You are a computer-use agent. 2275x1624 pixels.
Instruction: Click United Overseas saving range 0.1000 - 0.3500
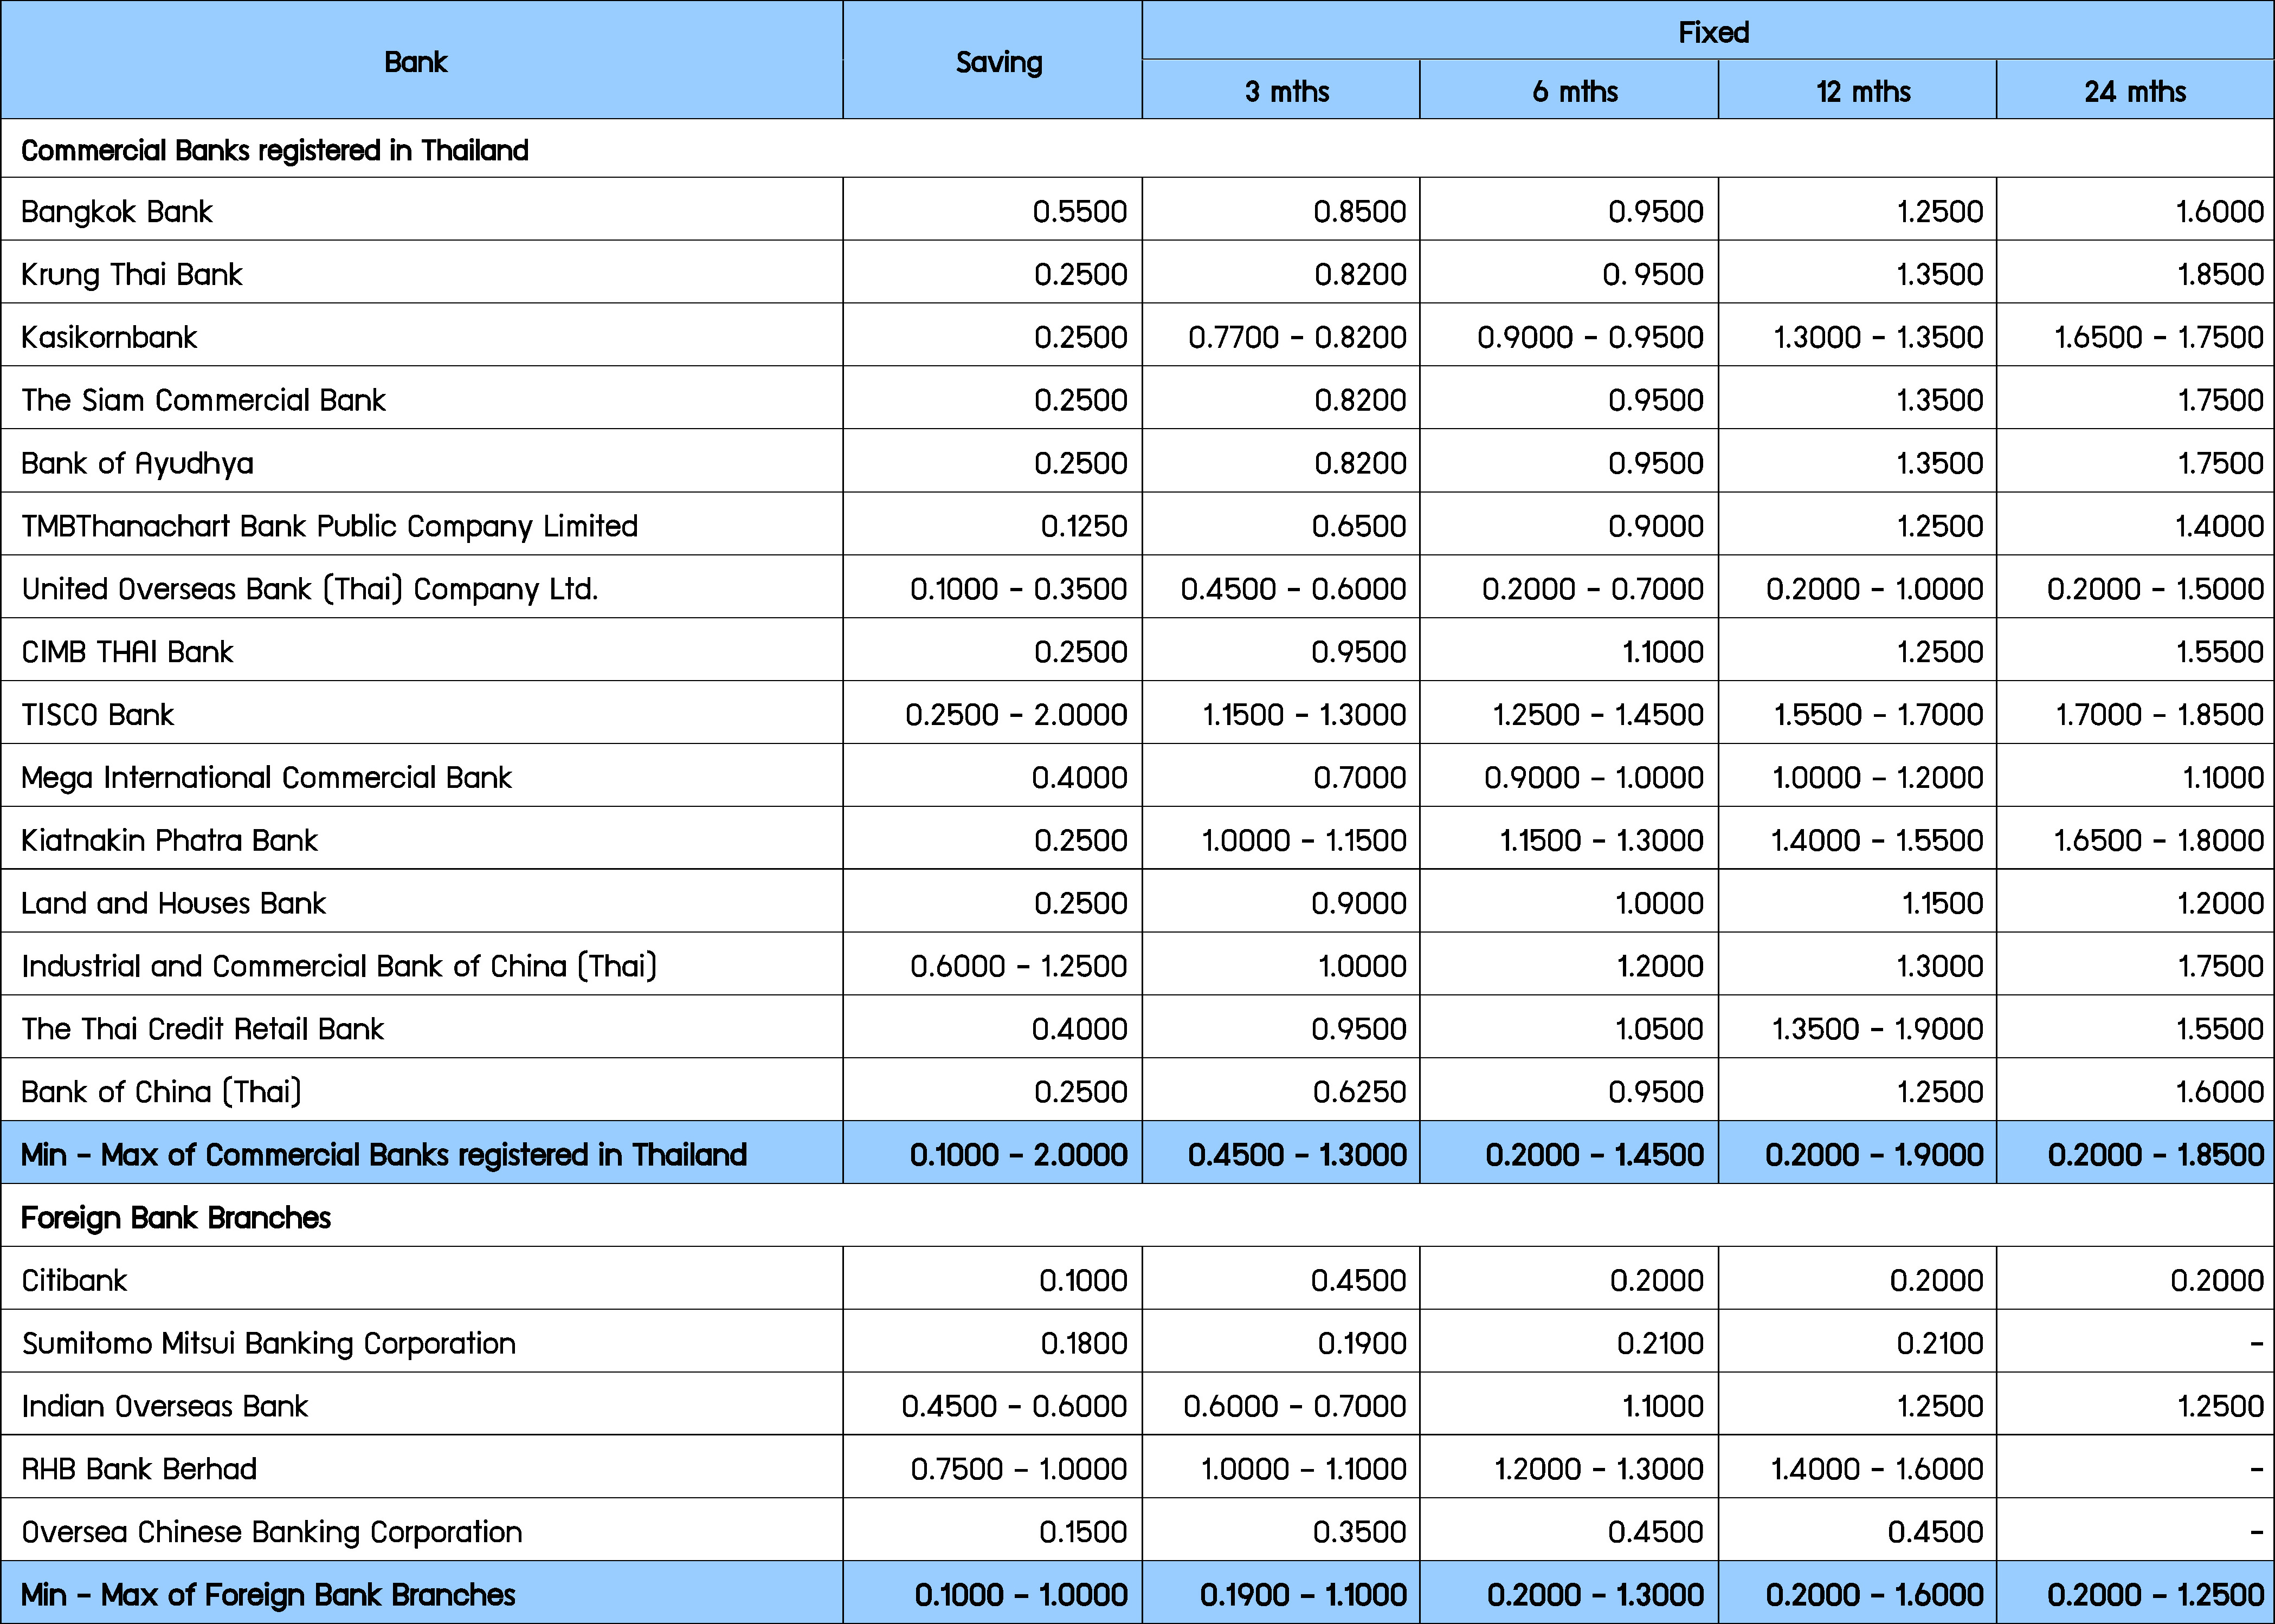click(1019, 589)
